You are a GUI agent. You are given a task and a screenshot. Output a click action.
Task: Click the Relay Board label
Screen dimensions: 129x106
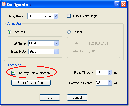point(16,16)
